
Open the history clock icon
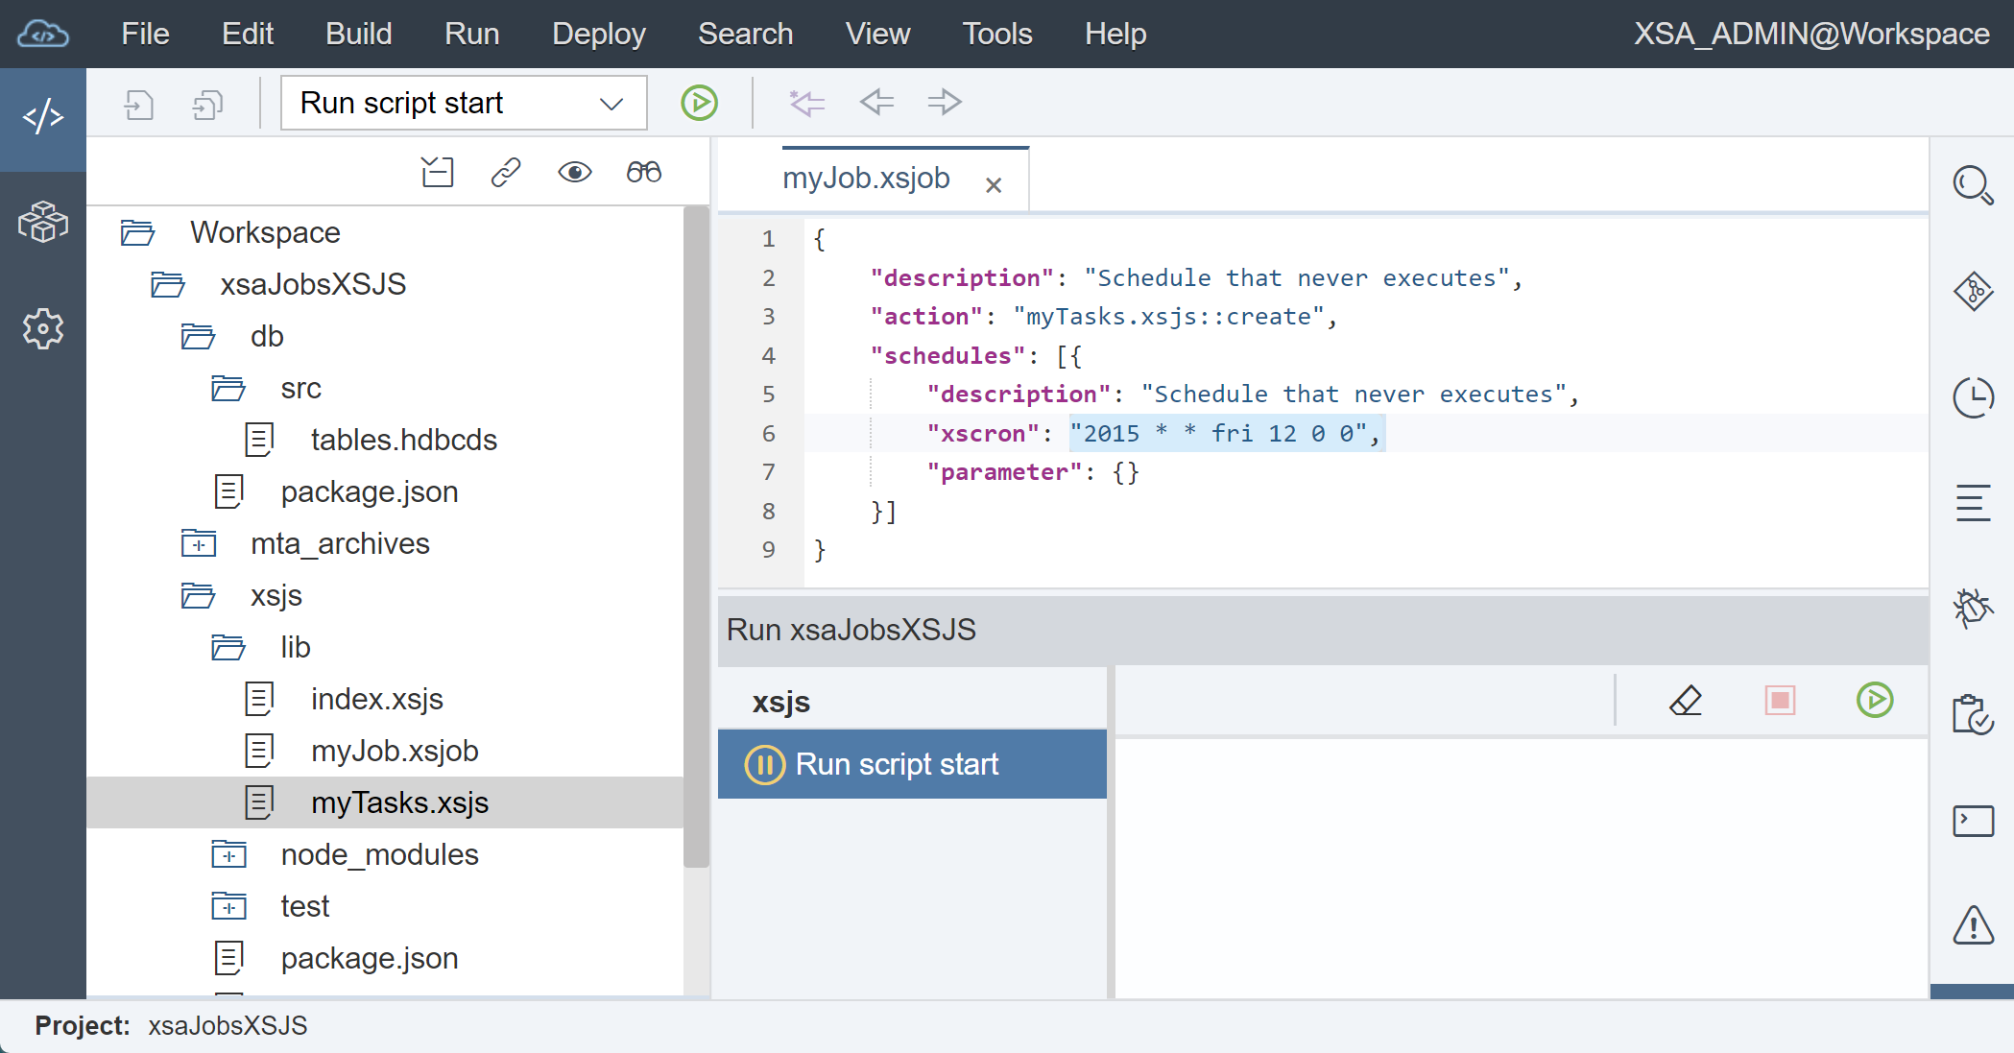(1973, 396)
